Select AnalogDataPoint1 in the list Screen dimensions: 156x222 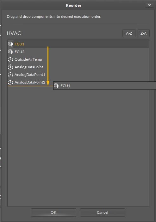tap(78, 75)
